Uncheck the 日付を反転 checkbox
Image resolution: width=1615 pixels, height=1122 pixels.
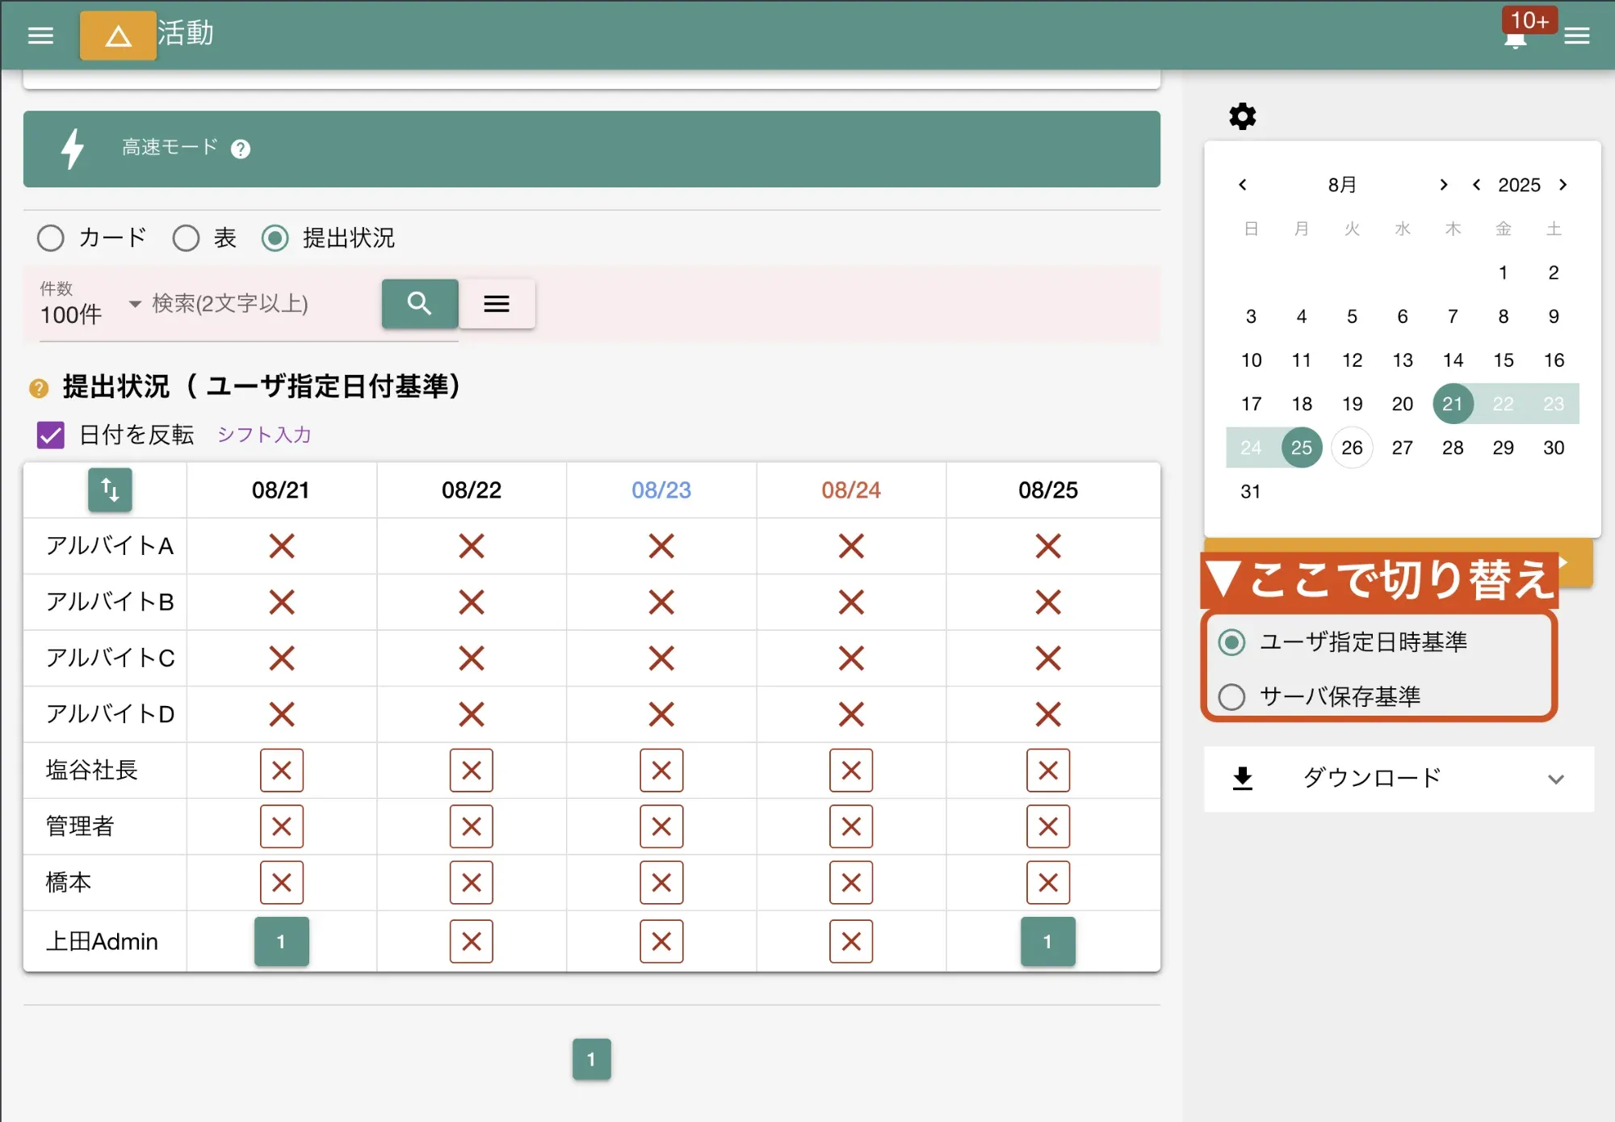(49, 435)
